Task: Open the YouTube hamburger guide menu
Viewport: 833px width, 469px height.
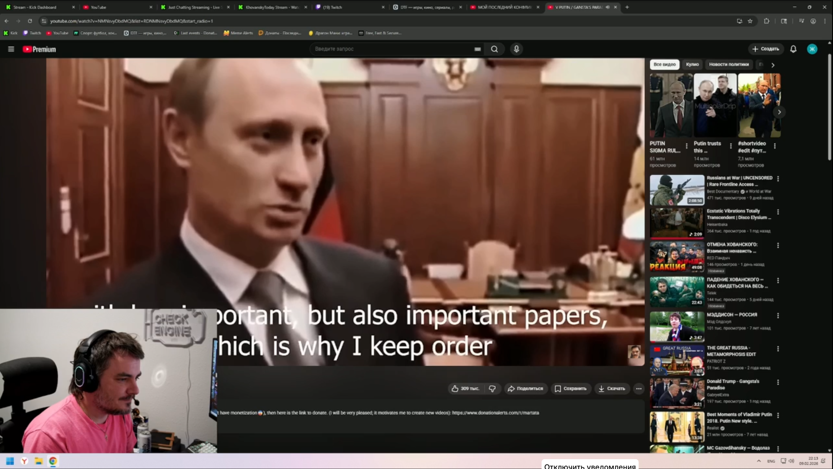Action: [11, 49]
